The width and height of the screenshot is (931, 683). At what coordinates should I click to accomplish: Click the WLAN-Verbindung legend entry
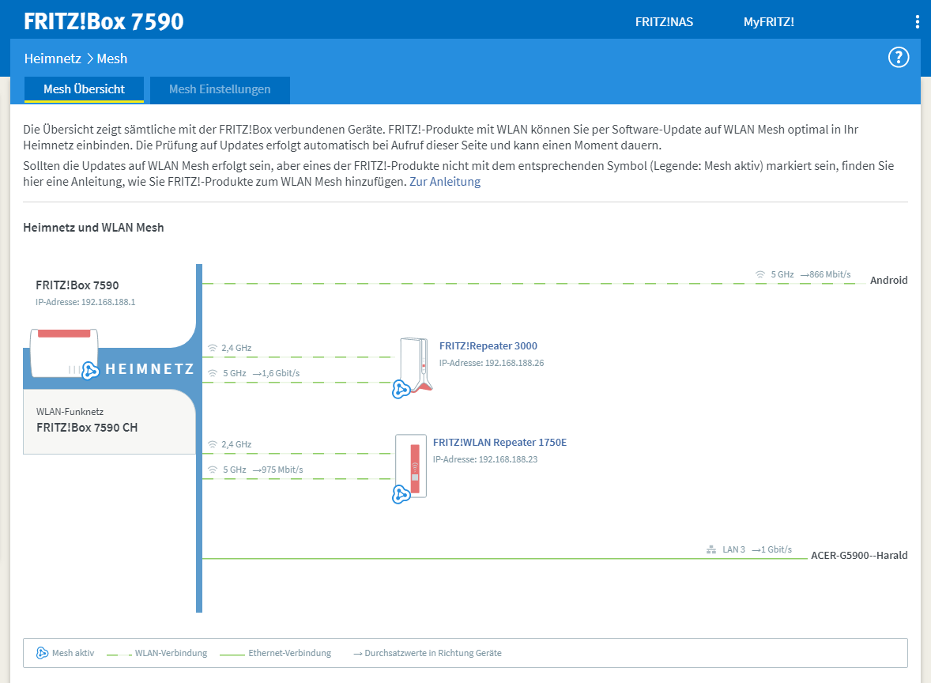[x=157, y=653]
